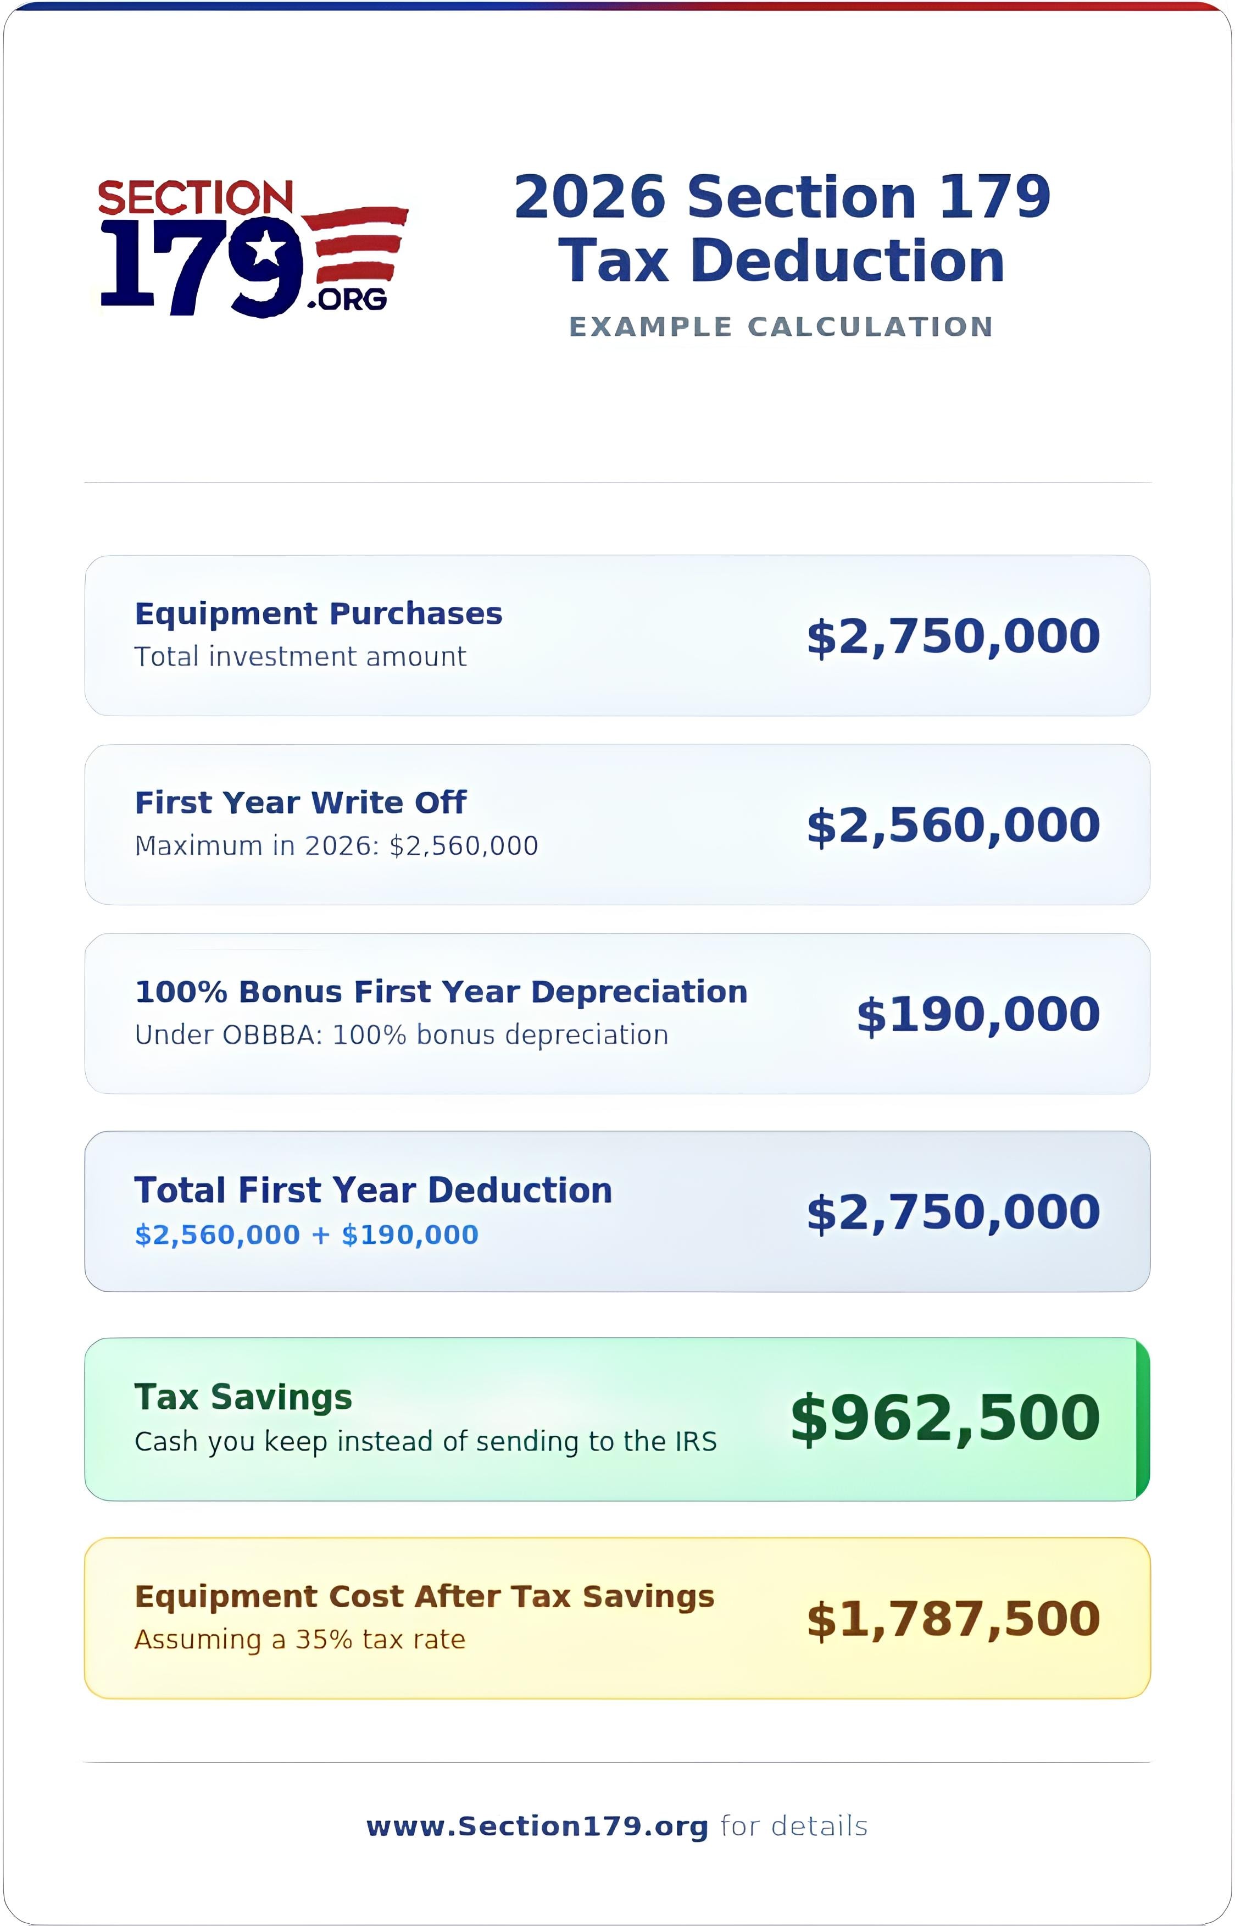Select Equipment Cost After Tax Savings heading
The height and width of the screenshot is (1926, 1235).
click(x=424, y=1596)
